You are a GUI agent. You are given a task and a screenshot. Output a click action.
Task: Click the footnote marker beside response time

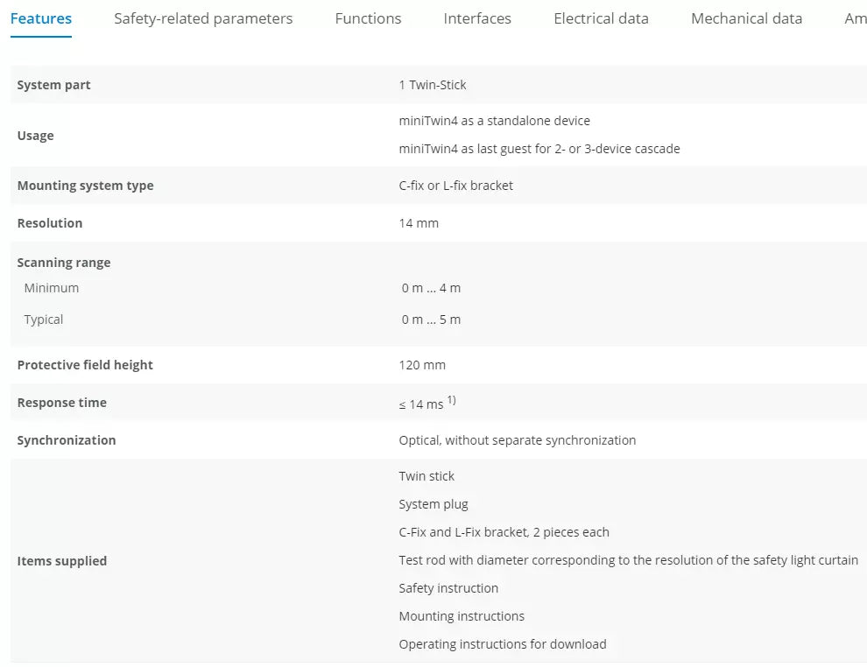coord(452,400)
